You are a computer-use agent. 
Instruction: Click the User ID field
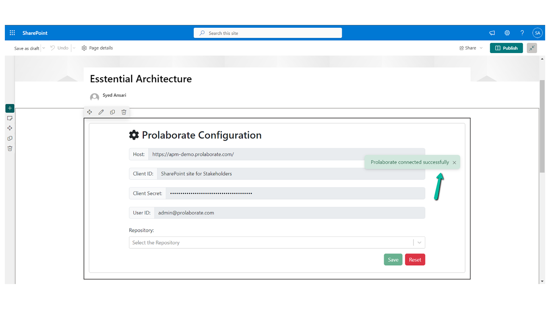click(x=289, y=213)
